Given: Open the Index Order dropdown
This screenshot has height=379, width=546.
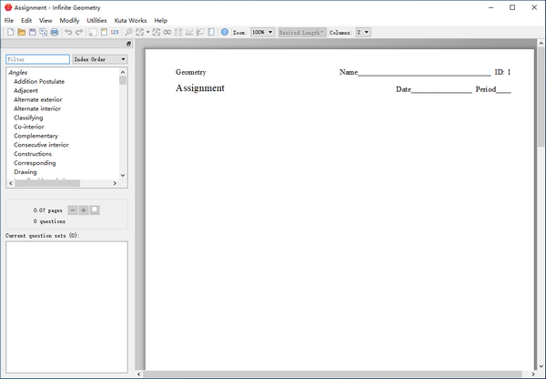Looking at the screenshot, I should 99,59.
